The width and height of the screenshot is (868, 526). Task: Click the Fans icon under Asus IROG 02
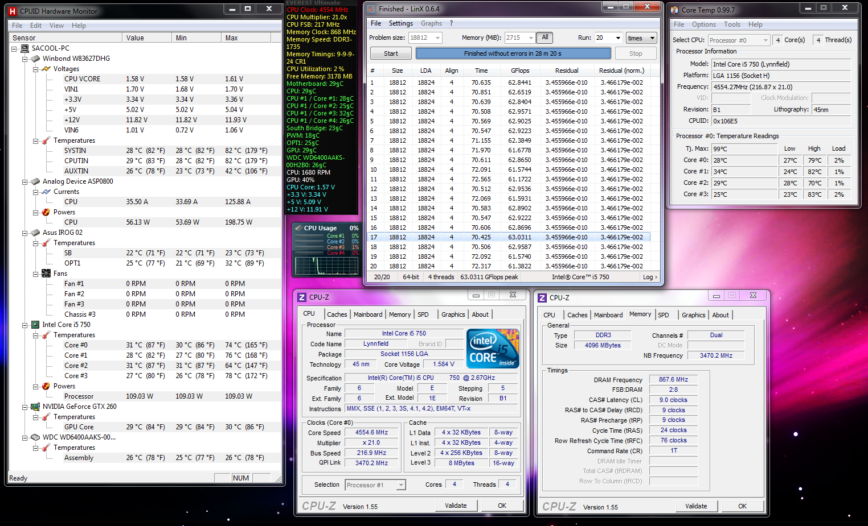point(46,274)
